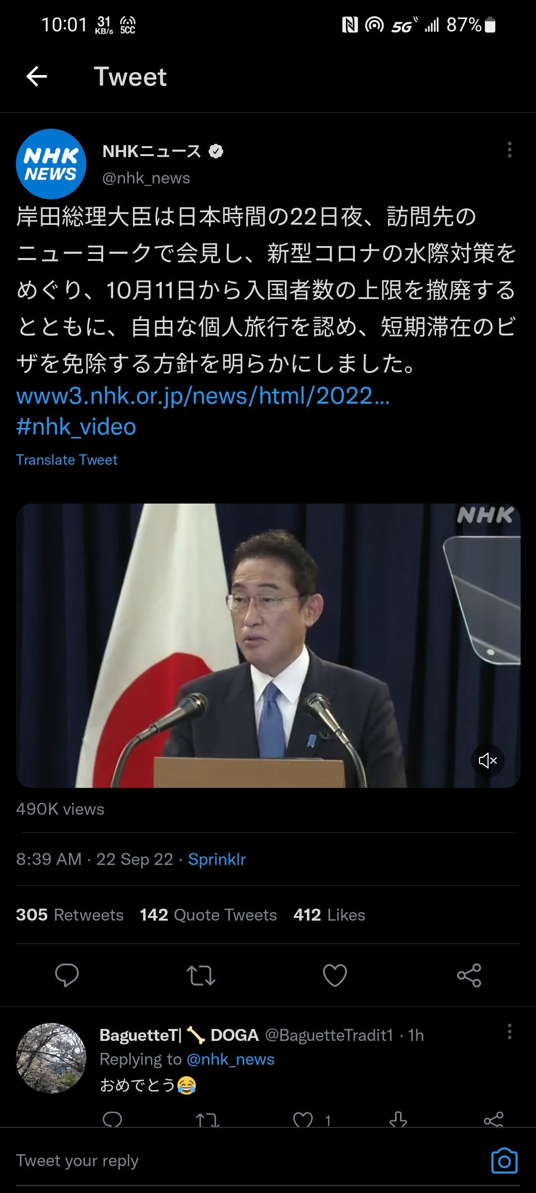This screenshot has width=536, height=1193.
Task: View the 412 Likes list
Action: (x=329, y=915)
